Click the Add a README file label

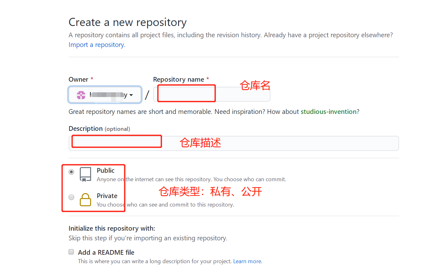[106, 253]
